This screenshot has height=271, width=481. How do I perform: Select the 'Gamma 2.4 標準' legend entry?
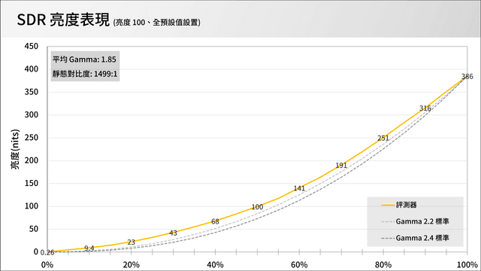pos(422,238)
